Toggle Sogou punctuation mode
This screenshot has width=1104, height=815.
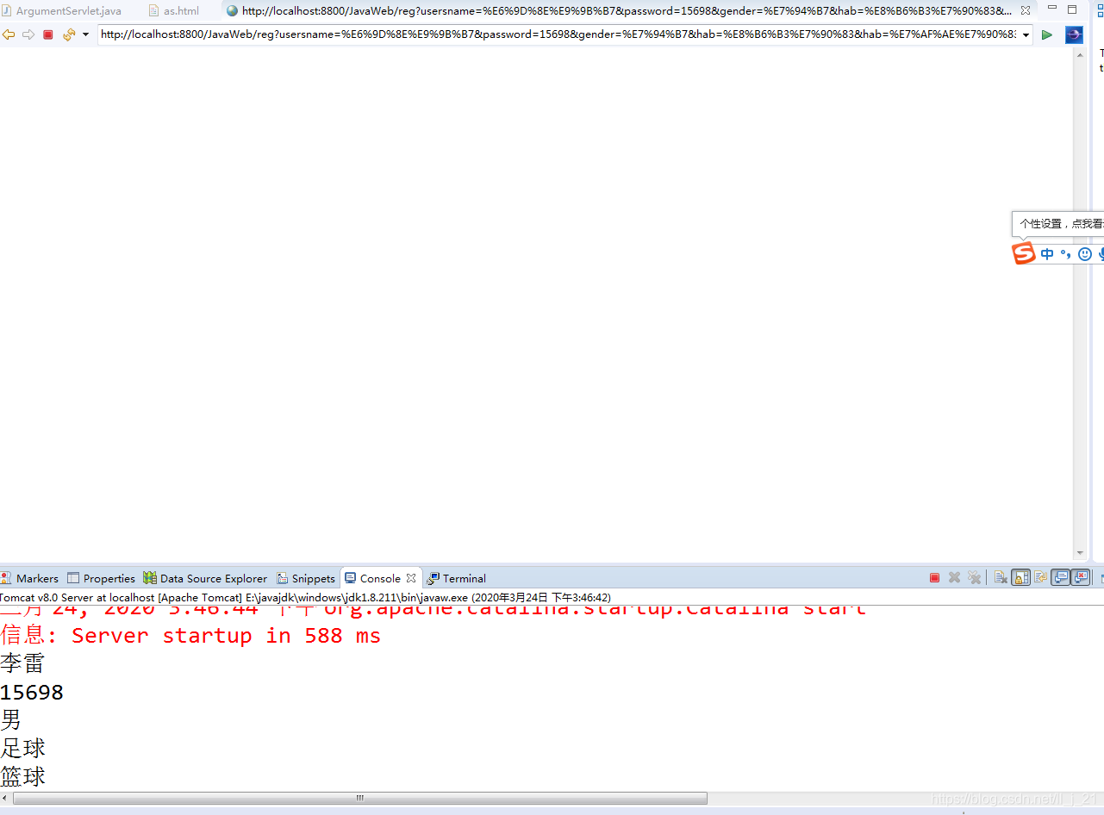point(1066,254)
